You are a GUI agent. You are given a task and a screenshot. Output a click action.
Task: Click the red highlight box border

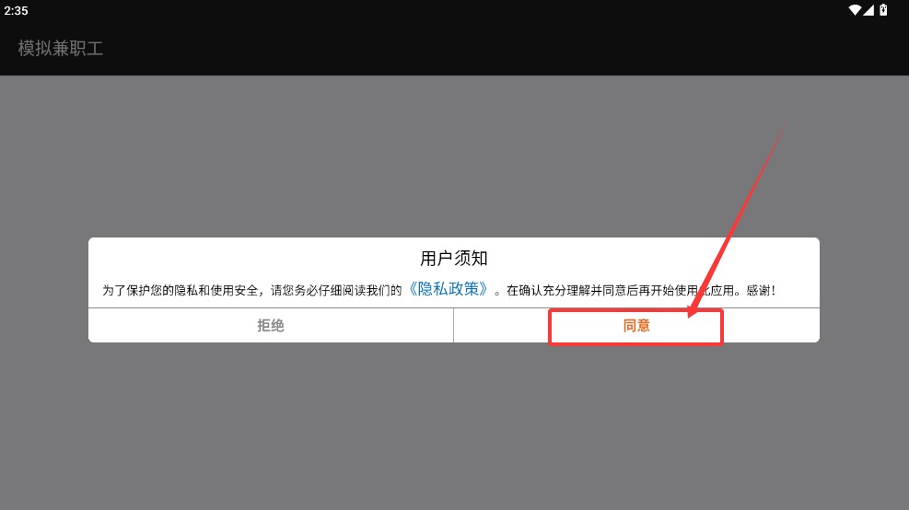[636, 310]
